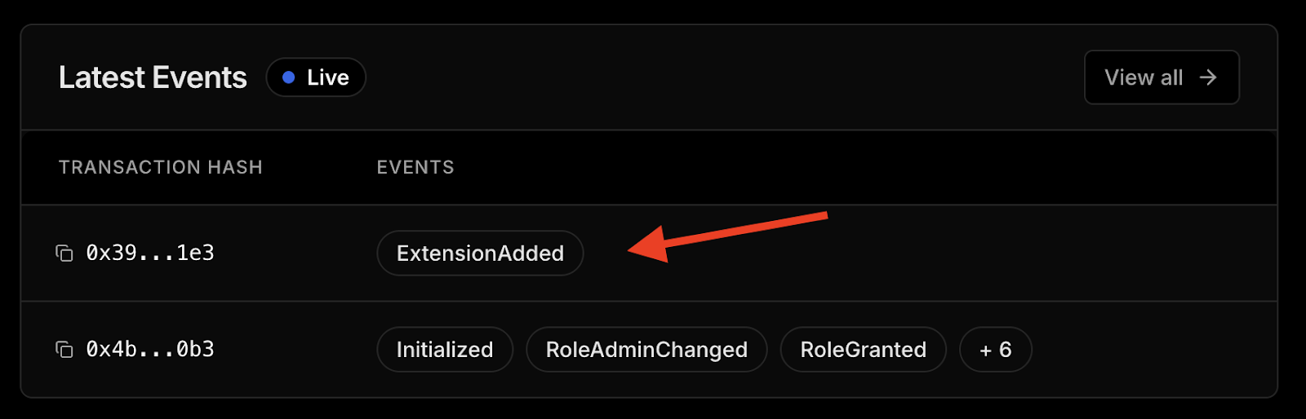Click the Live indicator badge
Viewport: 1306px width, 419px height.
[x=316, y=77]
